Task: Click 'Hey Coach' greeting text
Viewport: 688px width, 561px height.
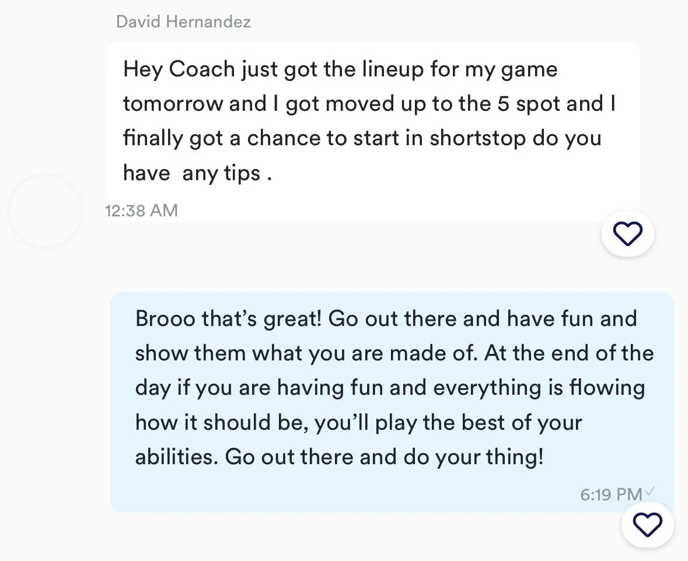Action: (179, 70)
